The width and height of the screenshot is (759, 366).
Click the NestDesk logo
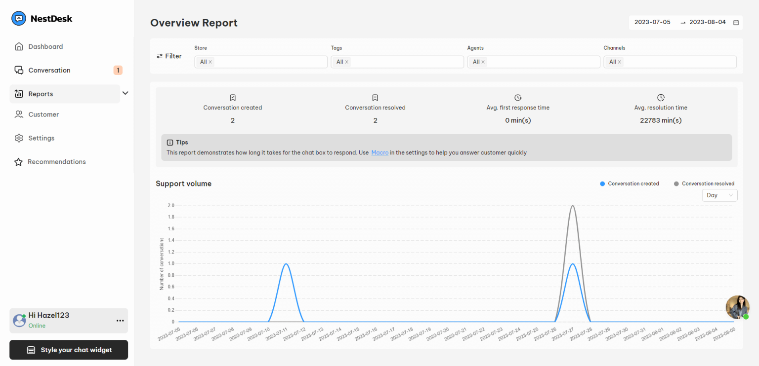tap(18, 18)
